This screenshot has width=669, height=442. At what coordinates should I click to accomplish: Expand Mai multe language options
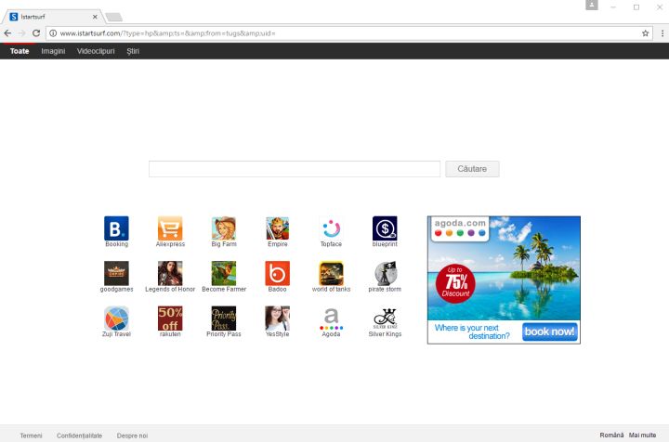pos(642,435)
